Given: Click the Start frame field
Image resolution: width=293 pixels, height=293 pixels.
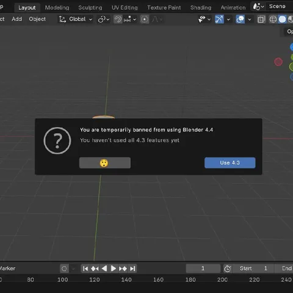Looking at the screenshot, I should point(253,269).
